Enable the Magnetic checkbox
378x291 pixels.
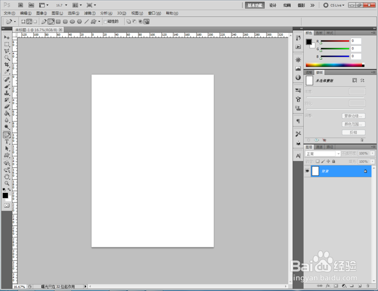[x=105, y=22]
